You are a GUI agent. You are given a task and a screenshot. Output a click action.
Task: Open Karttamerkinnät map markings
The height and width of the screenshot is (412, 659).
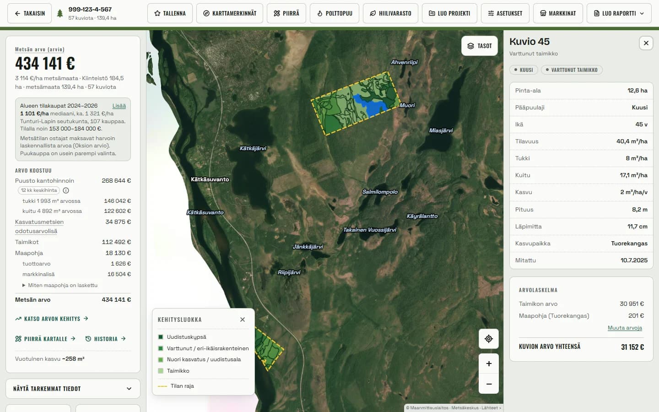230,13
